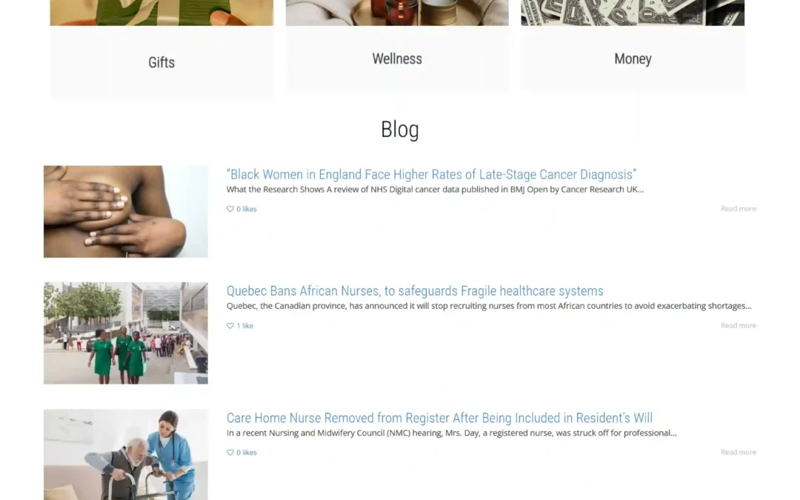Image resolution: width=800 pixels, height=500 pixels.
Task: Click the dollar bills Money image
Action: [633, 13]
